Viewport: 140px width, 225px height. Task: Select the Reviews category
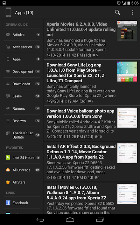coord(22,121)
